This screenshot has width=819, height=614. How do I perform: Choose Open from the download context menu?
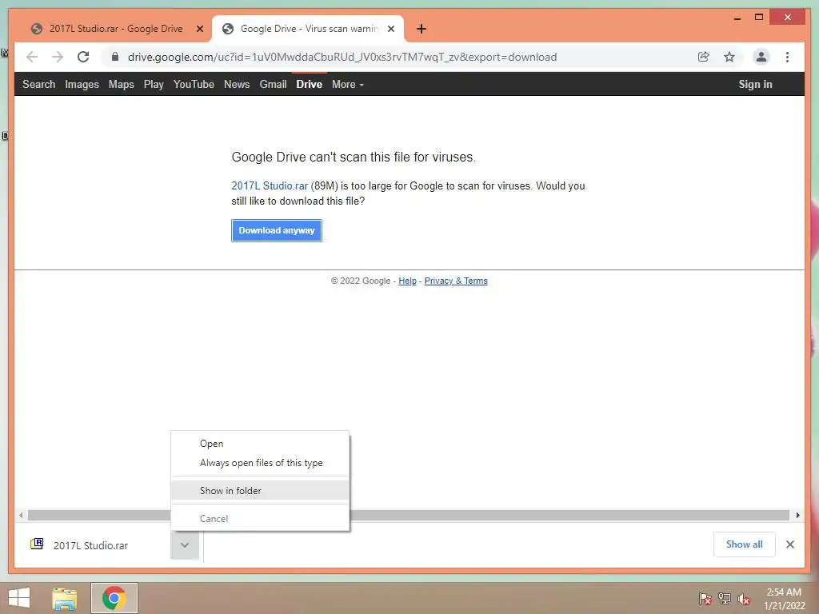click(x=260, y=443)
